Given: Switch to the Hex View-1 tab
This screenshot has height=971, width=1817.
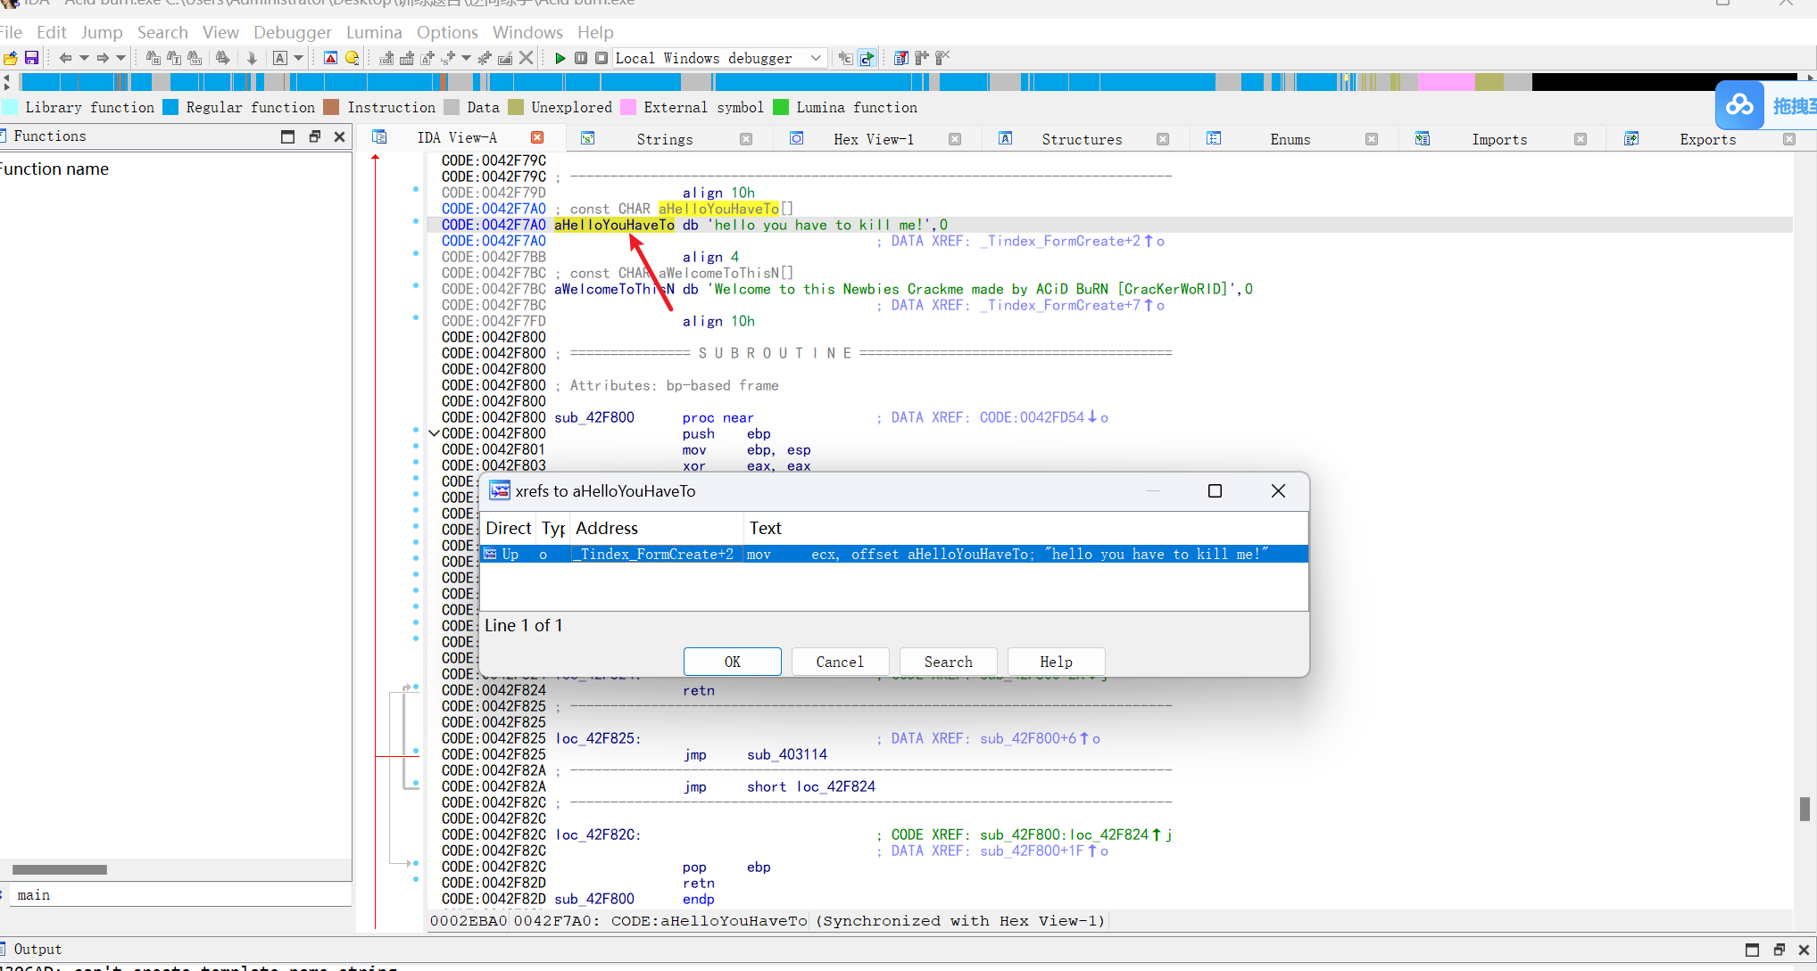Looking at the screenshot, I should (873, 139).
